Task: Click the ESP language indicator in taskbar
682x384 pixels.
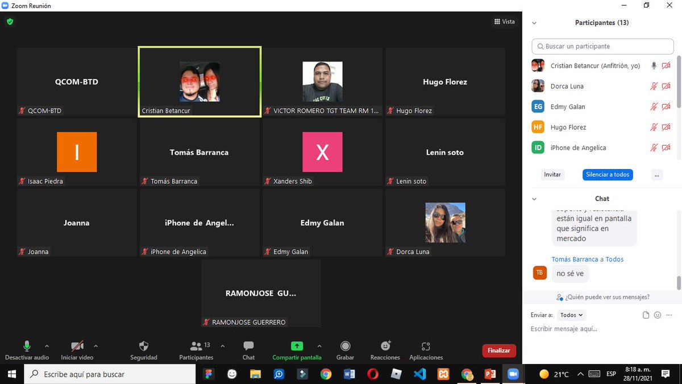Action: pyautogui.click(x=611, y=374)
